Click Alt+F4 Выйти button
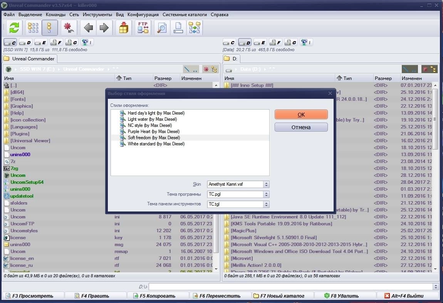443x303 pixels. coord(408,296)
